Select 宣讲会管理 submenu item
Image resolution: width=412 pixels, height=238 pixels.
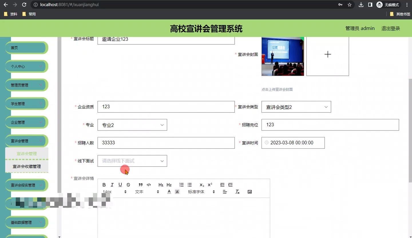point(27,154)
